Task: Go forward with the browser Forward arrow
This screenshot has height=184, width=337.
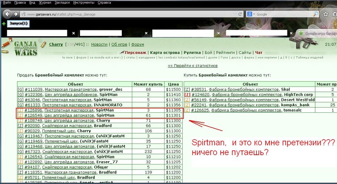Action: pyautogui.click(x=16, y=14)
